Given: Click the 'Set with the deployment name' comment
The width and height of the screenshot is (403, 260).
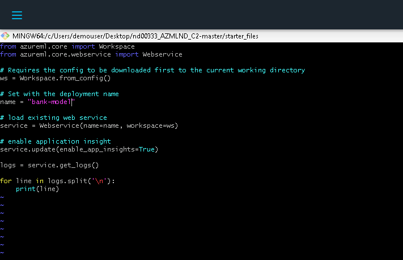Looking at the screenshot, I should pos(60,94).
